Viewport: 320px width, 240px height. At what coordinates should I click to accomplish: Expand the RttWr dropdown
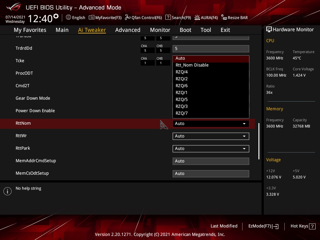pos(211,136)
